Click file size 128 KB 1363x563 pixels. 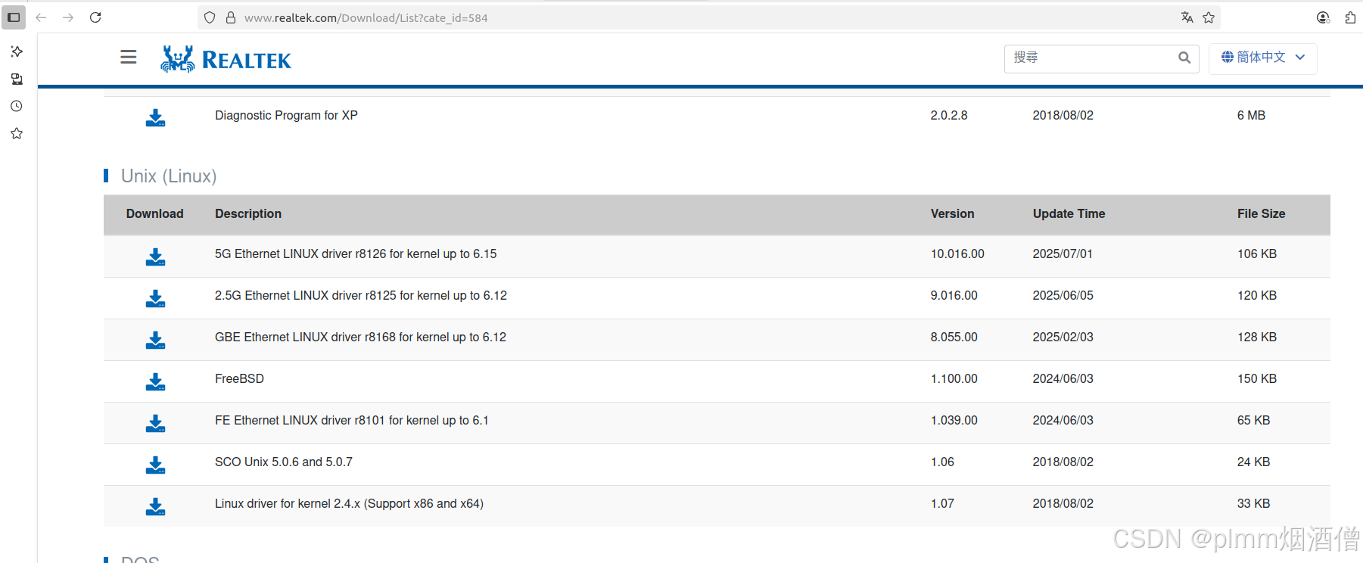[1256, 337]
